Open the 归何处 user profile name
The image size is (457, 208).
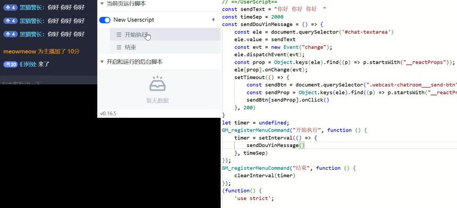(28, 65)
